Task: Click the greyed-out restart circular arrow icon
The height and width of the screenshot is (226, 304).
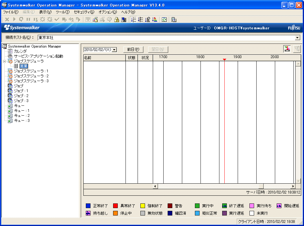Action: click(x=21, y=19)
